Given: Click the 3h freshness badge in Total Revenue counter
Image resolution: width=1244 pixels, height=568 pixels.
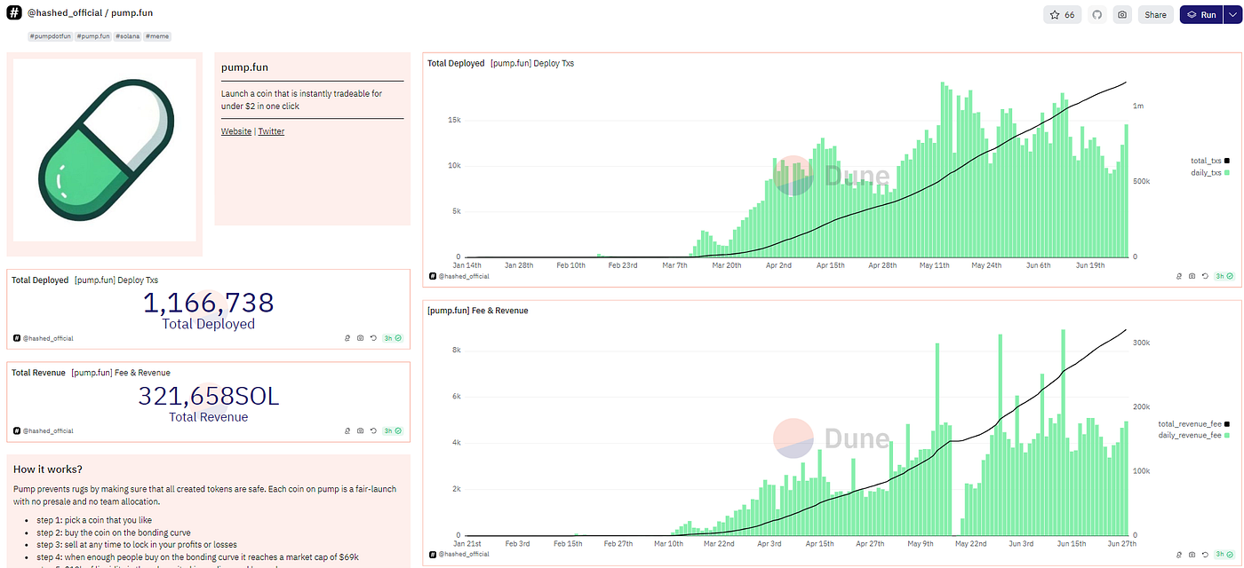Looking at the screenshot, I should pyautogui.click(x=392, y=431).
